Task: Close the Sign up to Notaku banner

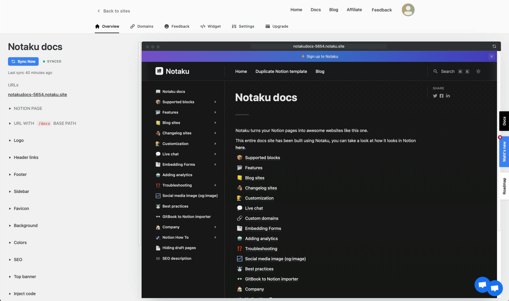Action: (492, 56)
